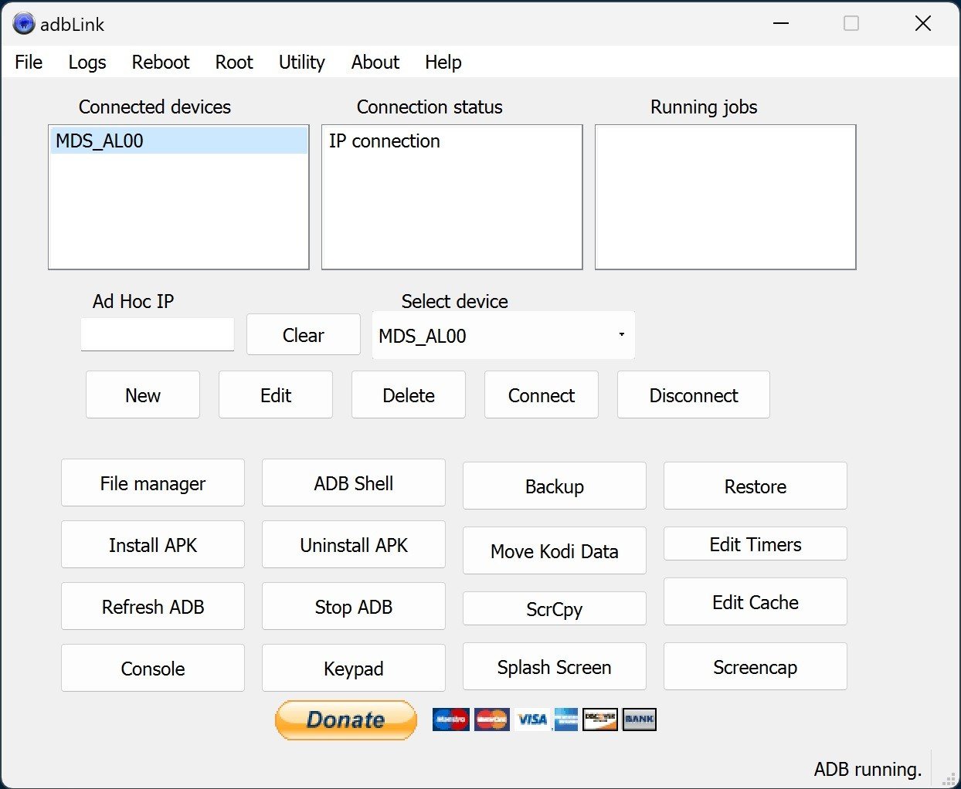Open the Logs menu
Screen dimensions: 961x789
click(87, 63)
